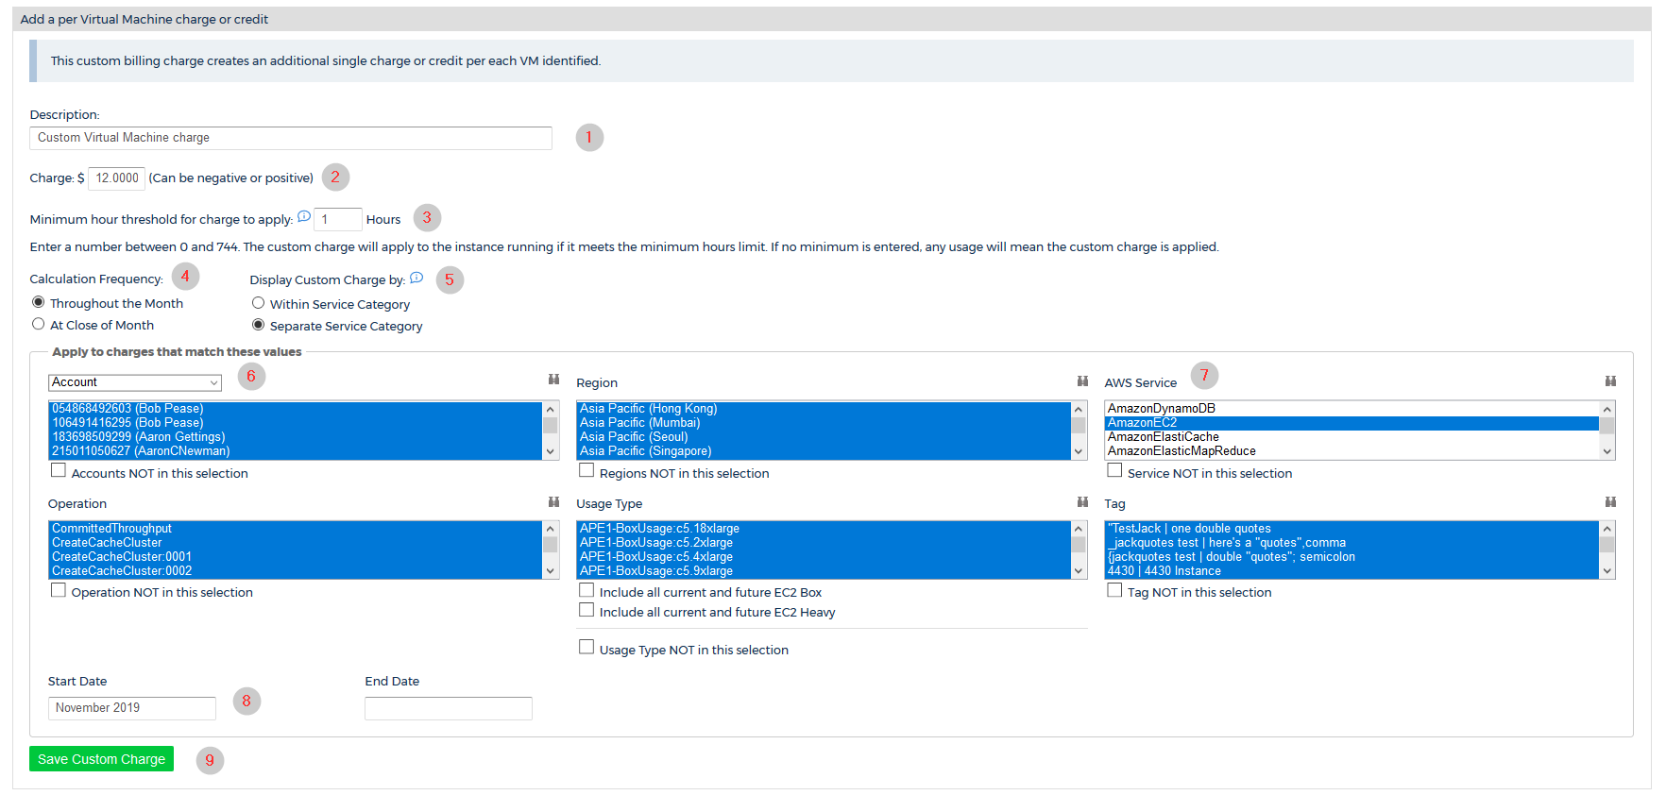Select region Asia Pacific (Hong Kong)
This screenshot has width=1666, height=795.
(x=824, y=409)
